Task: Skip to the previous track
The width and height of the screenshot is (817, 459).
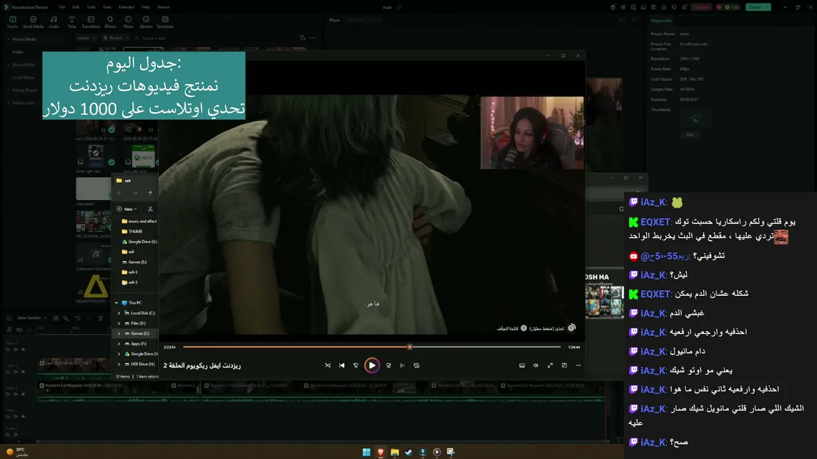Action: pyautogui.click(x=341, y=365)
